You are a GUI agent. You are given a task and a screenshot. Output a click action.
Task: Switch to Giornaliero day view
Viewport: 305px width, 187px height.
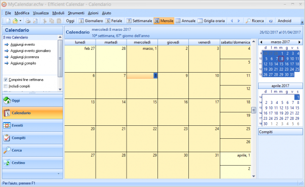tap(91, 21)
